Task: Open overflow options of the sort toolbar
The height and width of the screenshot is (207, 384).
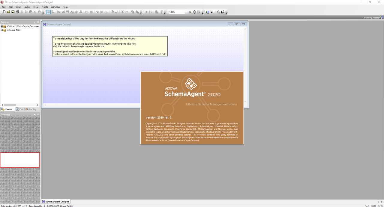Action: coord(165,13)
